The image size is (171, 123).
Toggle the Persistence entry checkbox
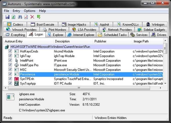pyautogui.click(x=10, y=74)
